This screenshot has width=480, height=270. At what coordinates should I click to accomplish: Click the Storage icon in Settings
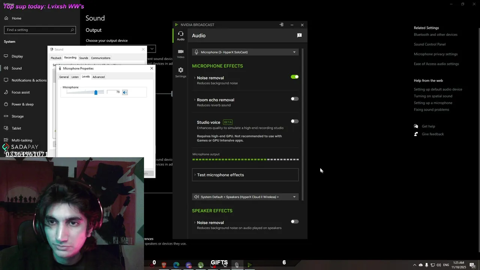pyautogui.click(x=6, y=116)
